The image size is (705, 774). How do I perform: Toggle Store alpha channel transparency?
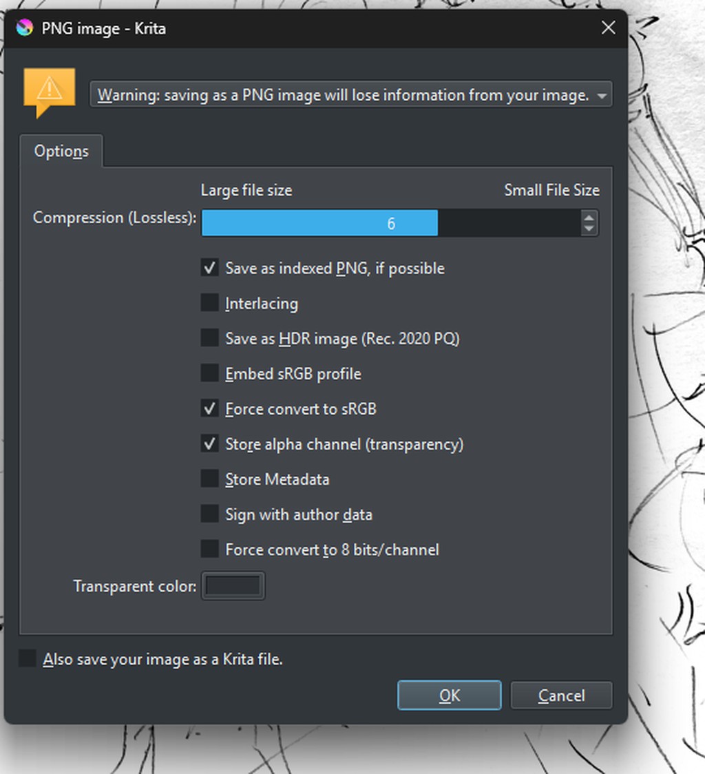pyautogui.click(x=210, y=443)
